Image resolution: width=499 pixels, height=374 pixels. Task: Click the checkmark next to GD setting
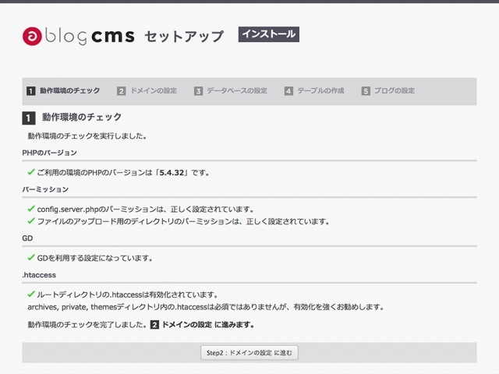[x=31, y=257]
